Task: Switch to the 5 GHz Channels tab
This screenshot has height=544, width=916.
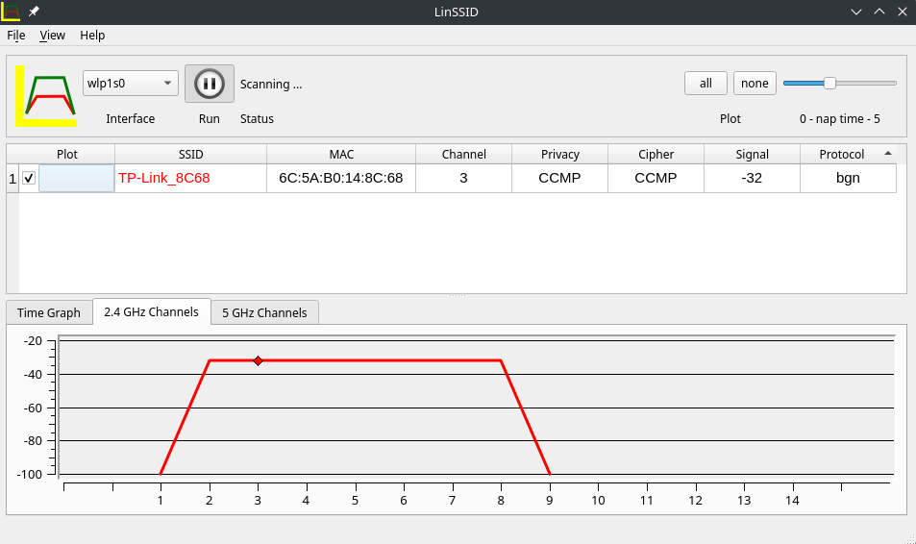Action: tap(264, 312)
